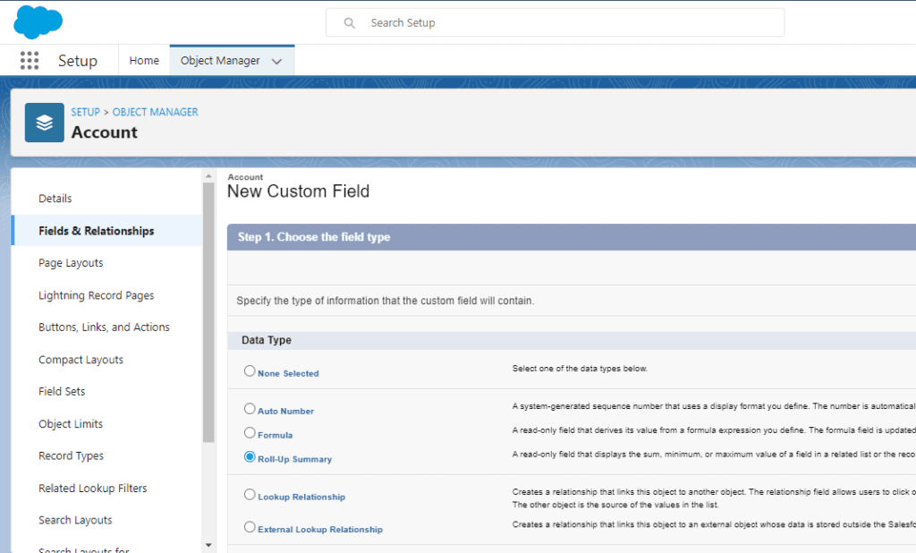Click the Account page title
The height and width of the screenshot is (553, 916).
105,132
